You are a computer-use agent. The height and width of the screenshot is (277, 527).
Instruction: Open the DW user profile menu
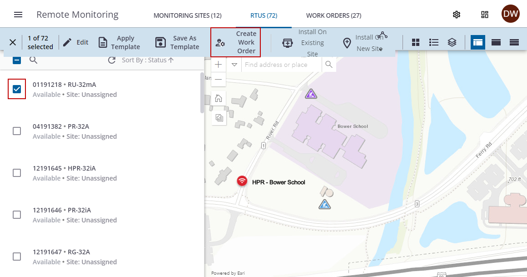pos(510,14)
